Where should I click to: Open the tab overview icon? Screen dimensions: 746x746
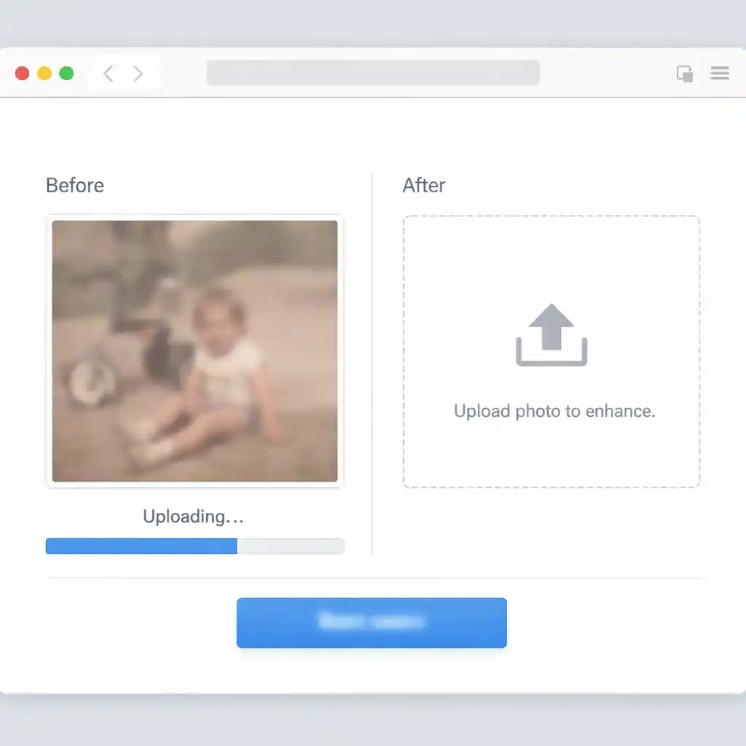coord(685,74)
